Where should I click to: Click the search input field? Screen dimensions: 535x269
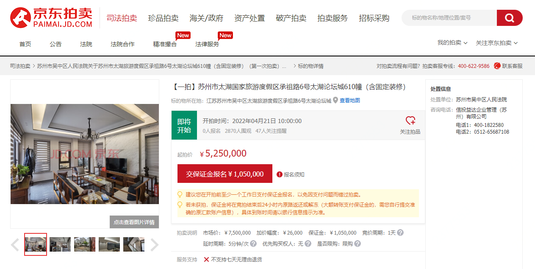pos(449,18)
